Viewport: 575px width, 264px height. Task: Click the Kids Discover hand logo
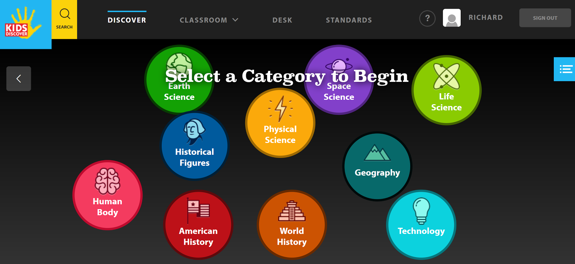click(26, 24)
